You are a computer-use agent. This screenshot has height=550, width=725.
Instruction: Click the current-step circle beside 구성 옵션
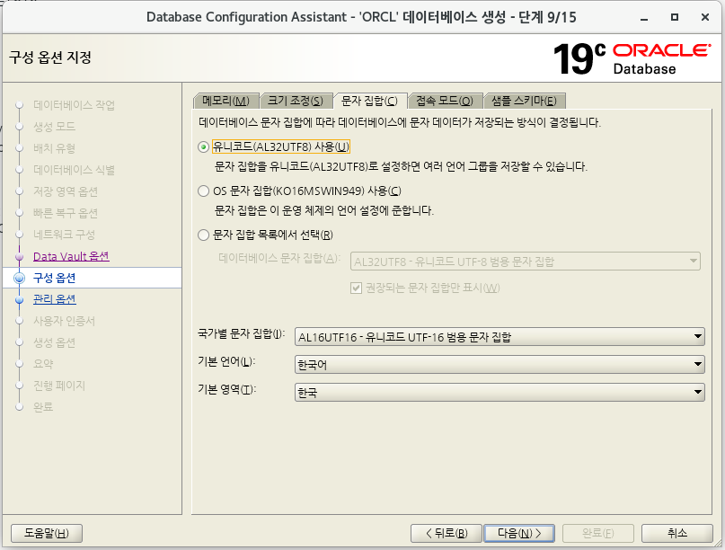[x=20, y=278]
